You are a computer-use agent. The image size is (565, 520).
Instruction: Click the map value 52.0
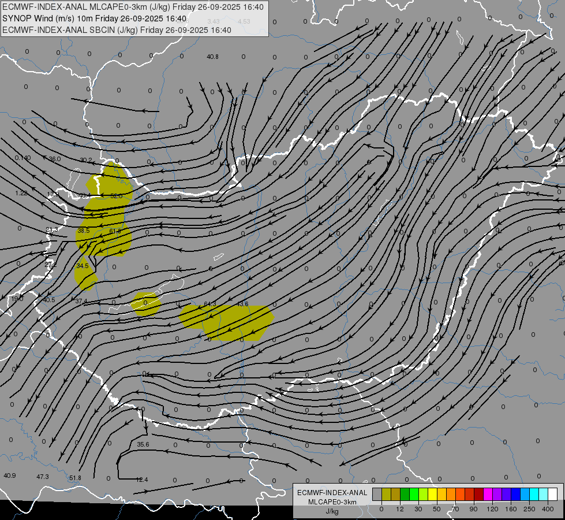pos(117,196)
